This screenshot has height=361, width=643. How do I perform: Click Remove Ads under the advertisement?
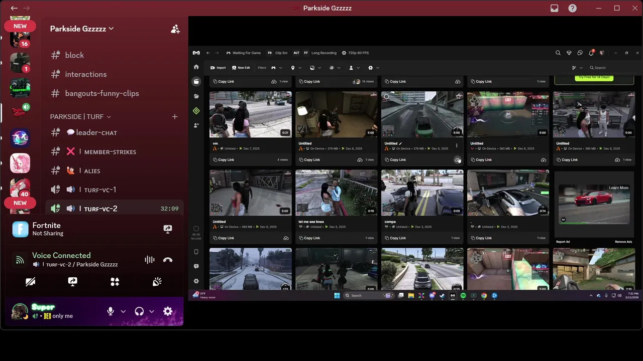pos(623,242)
